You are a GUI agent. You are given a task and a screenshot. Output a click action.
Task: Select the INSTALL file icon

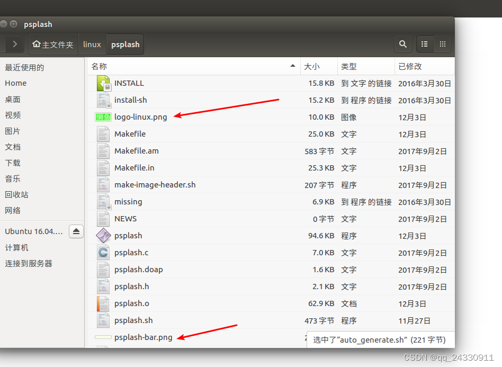point(103,83)
